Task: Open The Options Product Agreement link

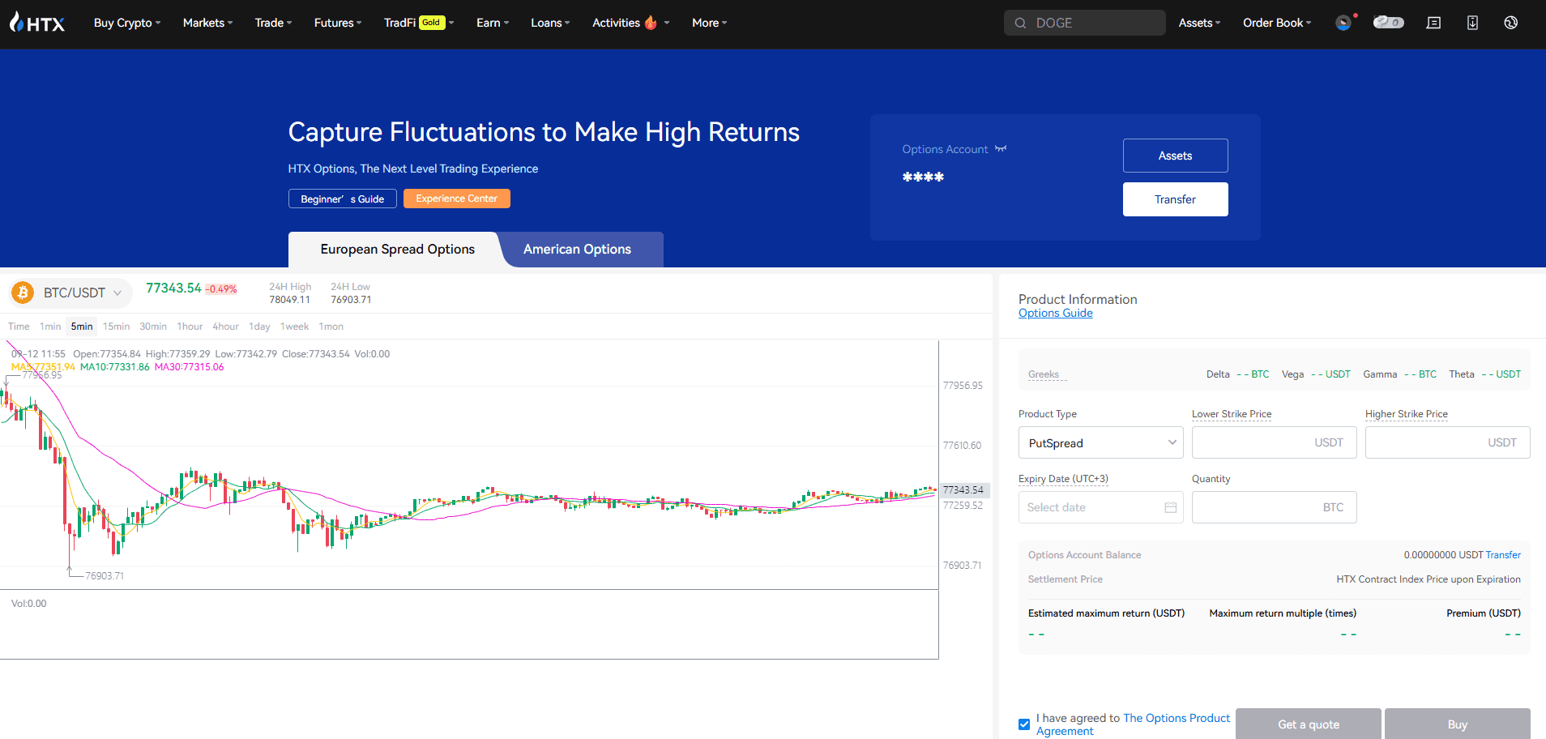Action: click(x=1134, y=724)
